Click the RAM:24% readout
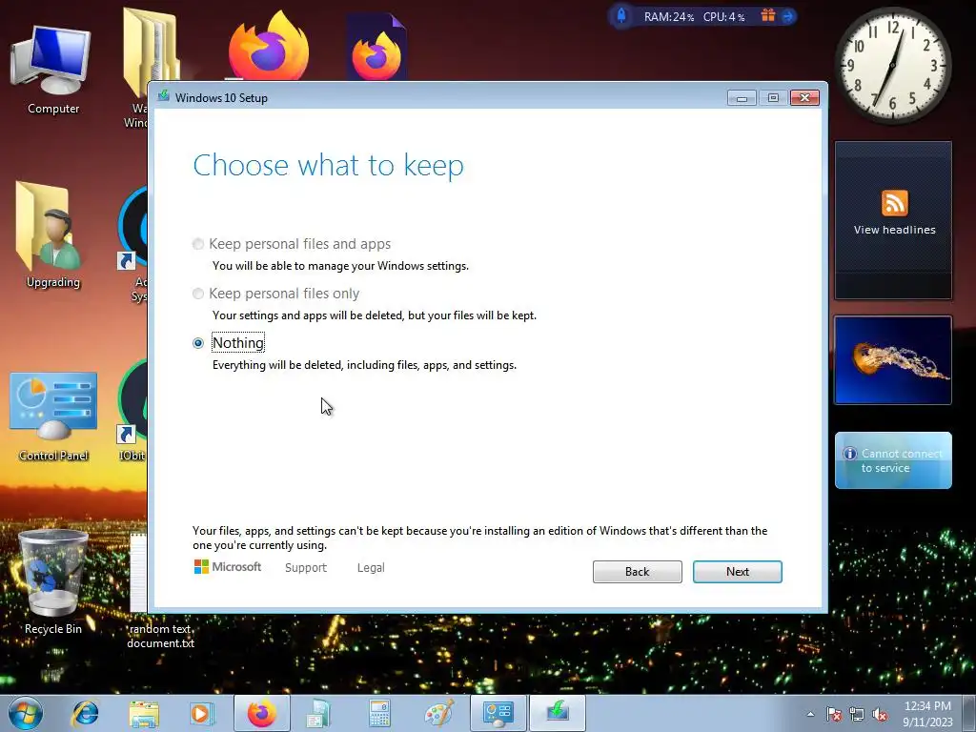976x732 pixels. point(668,17)
